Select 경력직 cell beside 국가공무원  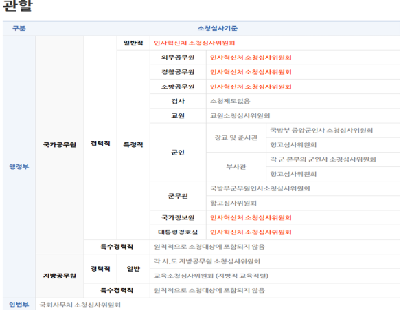coord(100,143)
